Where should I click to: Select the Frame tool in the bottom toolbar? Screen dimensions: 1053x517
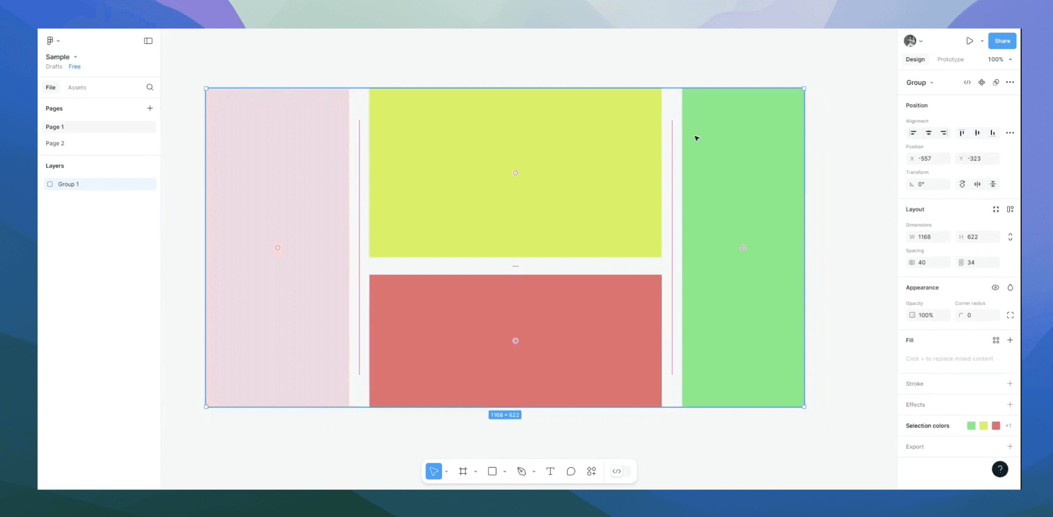463,471
